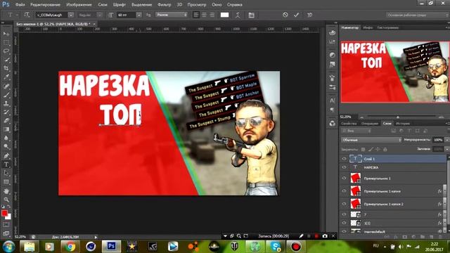Open the Warp Text dialog
Screen dimensions: 450x253
tap(238, 15)
